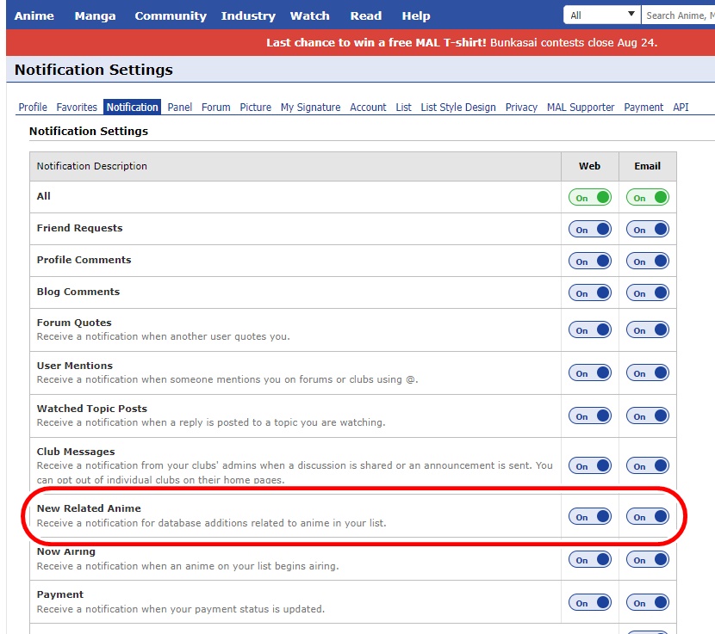
Task: Turn off Club Messages Email notifications
Action: pos(648,466)
